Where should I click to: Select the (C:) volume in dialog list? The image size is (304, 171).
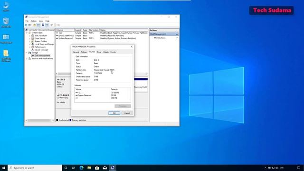click(x=103, y=93)
